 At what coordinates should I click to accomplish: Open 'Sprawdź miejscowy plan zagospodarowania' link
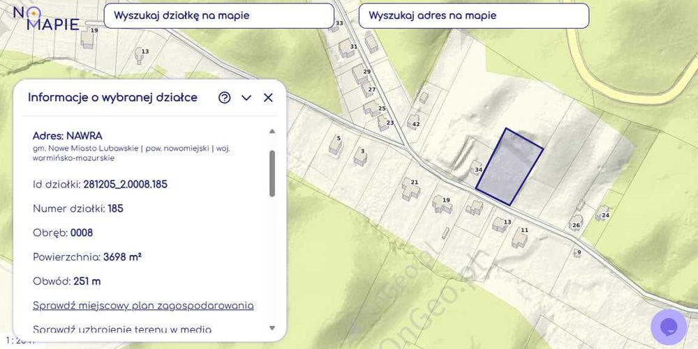(x=143, y=306)
